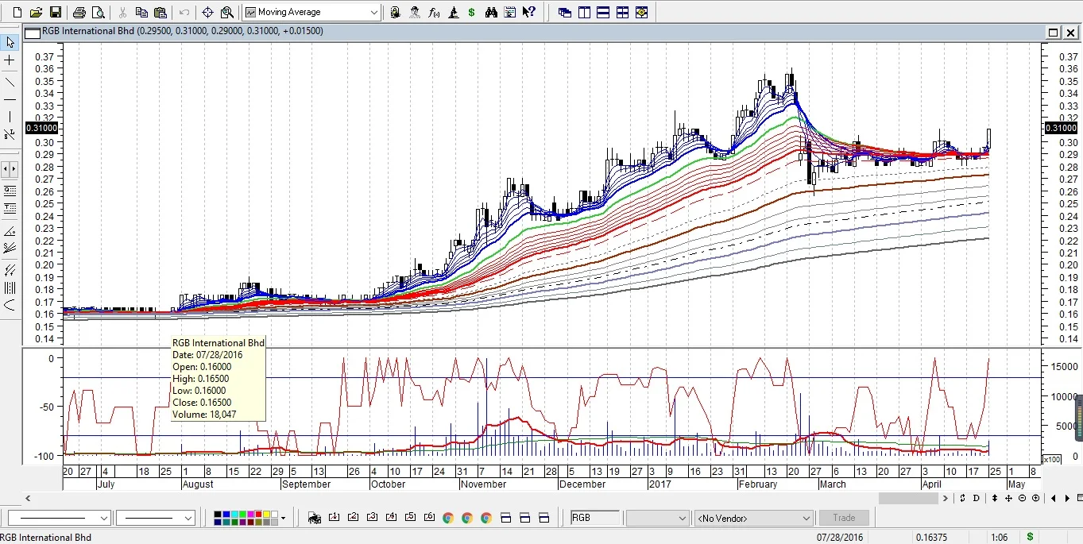Select the plus crosshair drawing tool
Image resolution: width=1083 pixels, height=544 pixels.
[x=10, y=60]
